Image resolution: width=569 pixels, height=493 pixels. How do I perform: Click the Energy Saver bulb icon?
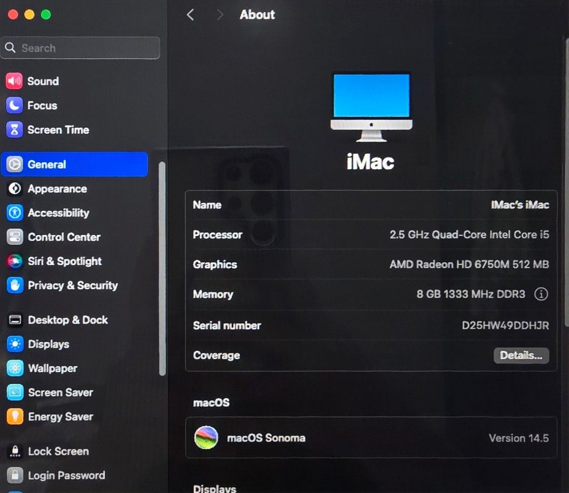(x=15, y=417)
